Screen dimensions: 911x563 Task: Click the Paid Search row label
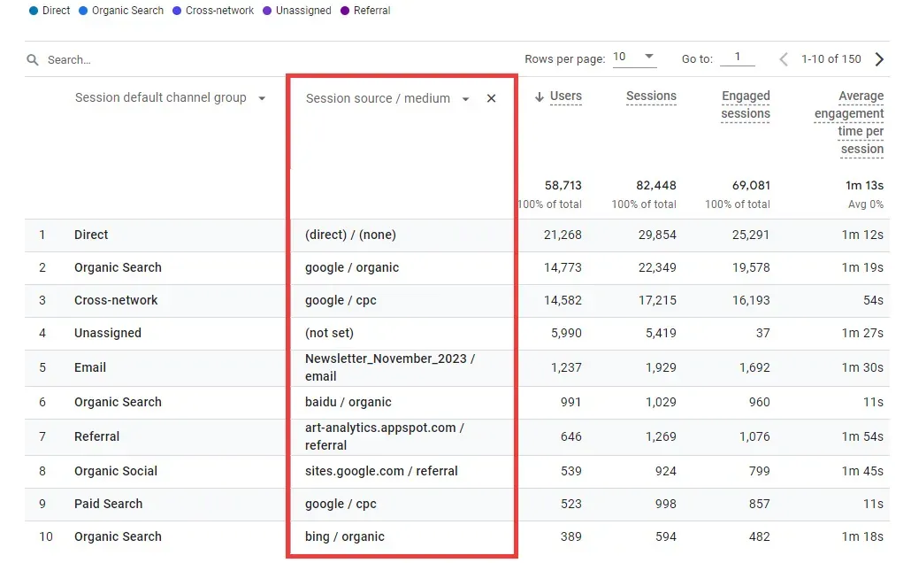pos(108,504)
